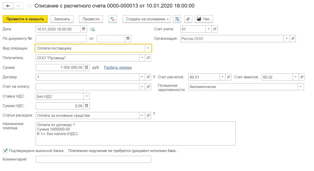The height and width of the screenshot is (171, 314).
Task: Open the Счет расчетов 60.01 card
Action: click(x=229, y=77)
